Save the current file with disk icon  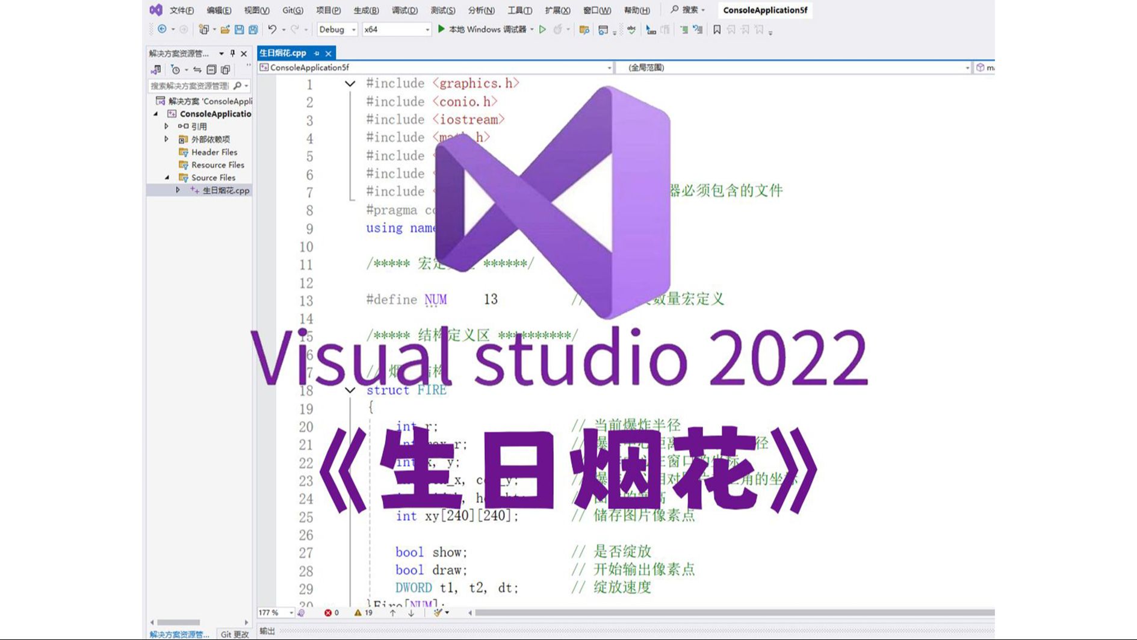point(239,29)
